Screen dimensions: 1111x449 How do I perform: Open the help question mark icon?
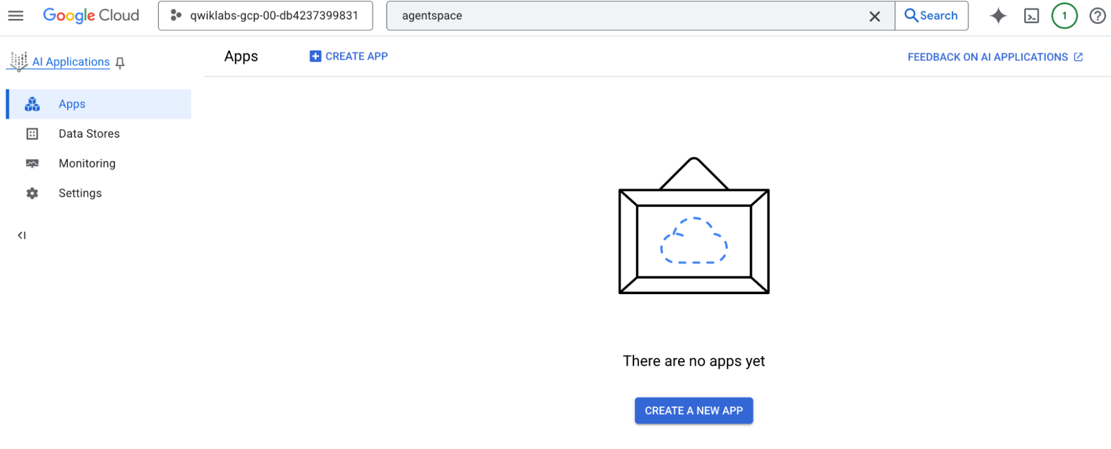[1097, 16]
